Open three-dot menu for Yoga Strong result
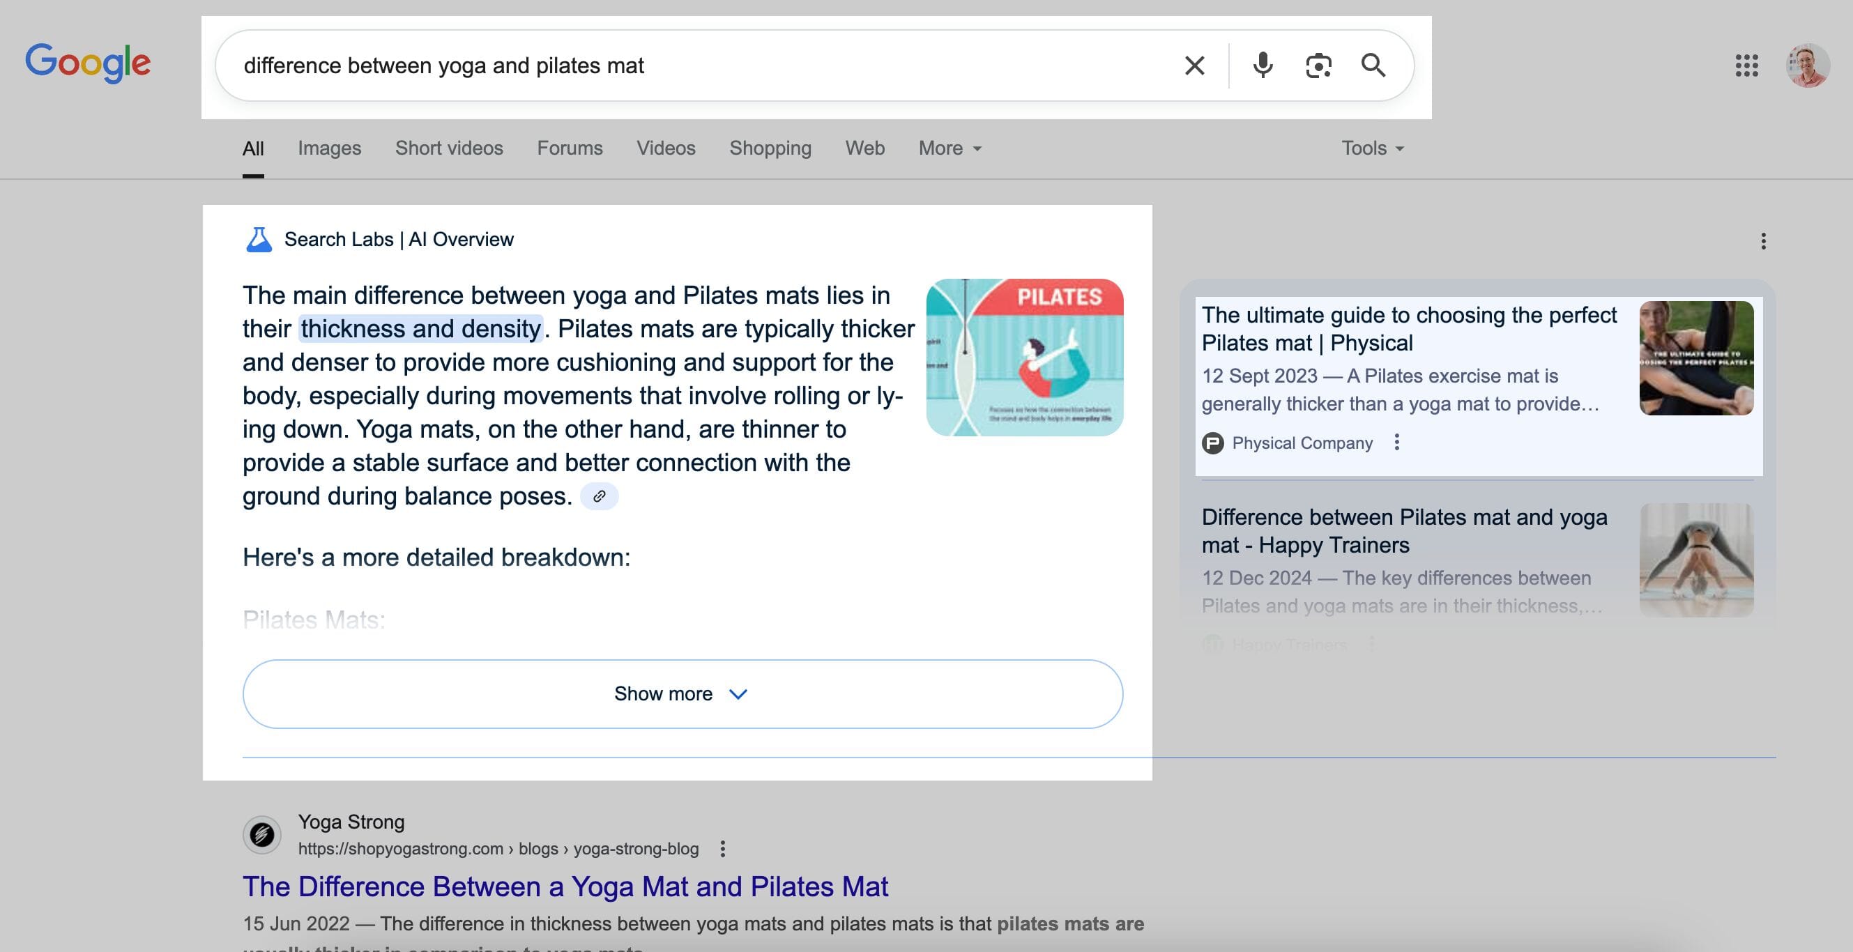This screenshot has height=952, width=1853. click(723, 848)
